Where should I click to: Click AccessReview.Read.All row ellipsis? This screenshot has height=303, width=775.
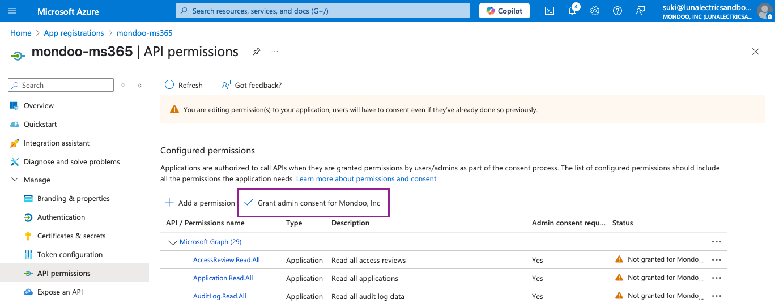click(717, 259)
